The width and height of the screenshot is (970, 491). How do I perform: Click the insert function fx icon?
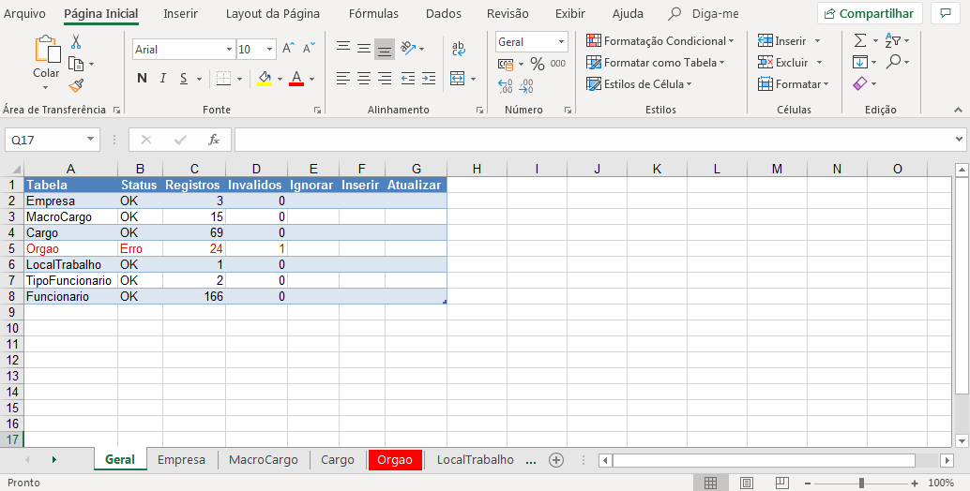(214, 140)
